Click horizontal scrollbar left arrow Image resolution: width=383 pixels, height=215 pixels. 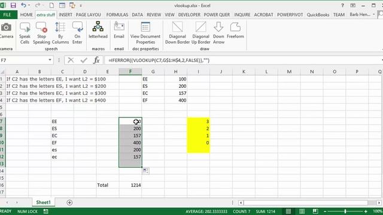pos(241,202)
